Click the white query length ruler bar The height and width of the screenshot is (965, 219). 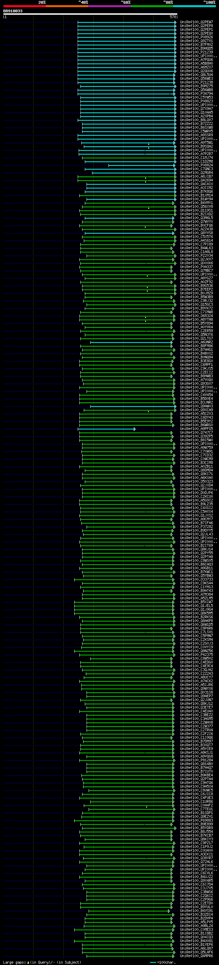[90, 14]
